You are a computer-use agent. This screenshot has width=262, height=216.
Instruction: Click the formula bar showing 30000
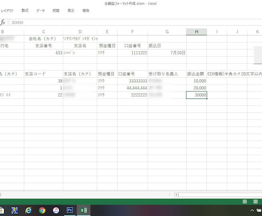136,22
